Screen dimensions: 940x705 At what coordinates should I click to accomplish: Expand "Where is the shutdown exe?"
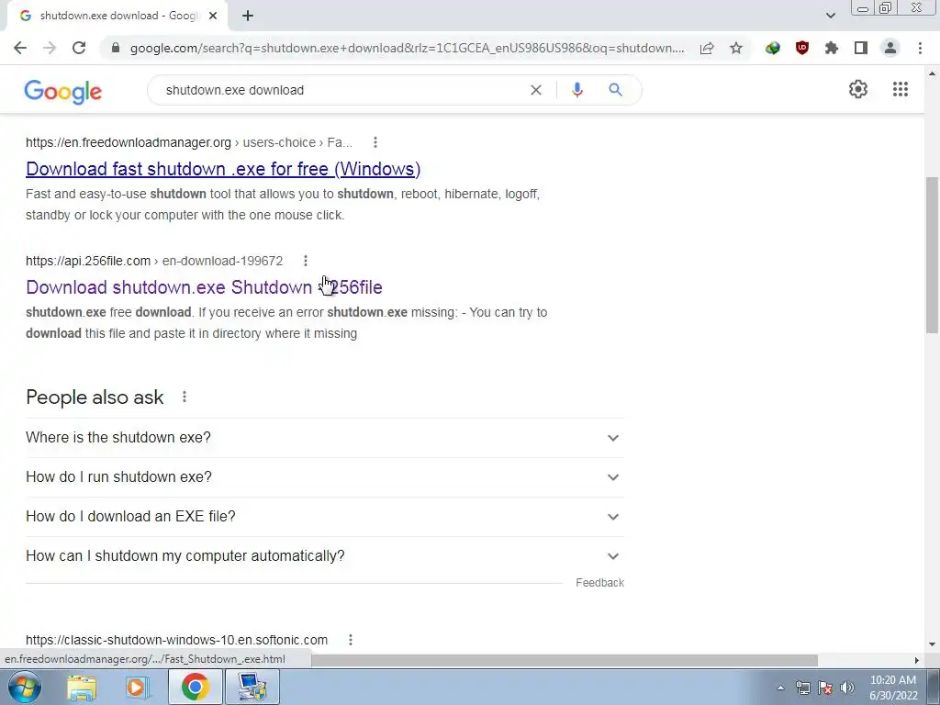point(325,438)
